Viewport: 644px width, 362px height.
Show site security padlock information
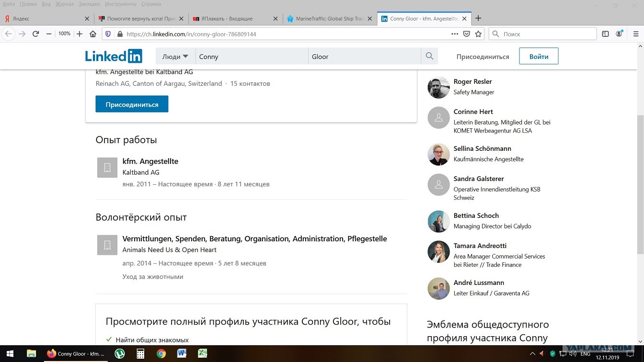(x=120, y=34)
